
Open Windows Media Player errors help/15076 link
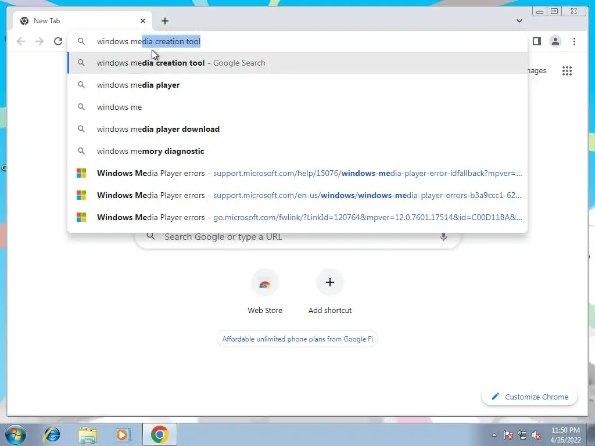[x=297, y=173]
